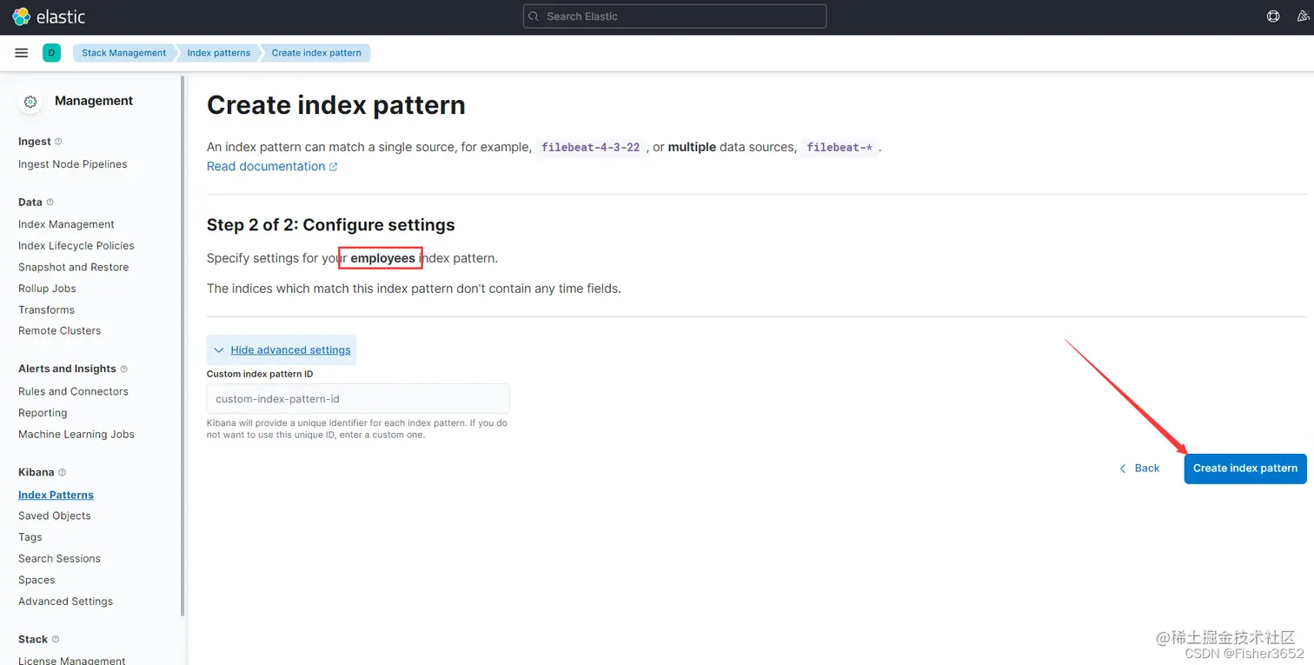Open Search Sessions
Screen dimensions: 1314x665
[x=59, y=559]
